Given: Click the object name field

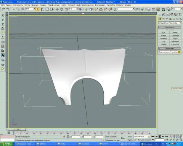Looking at the screenshot, I should coord(168,52).
